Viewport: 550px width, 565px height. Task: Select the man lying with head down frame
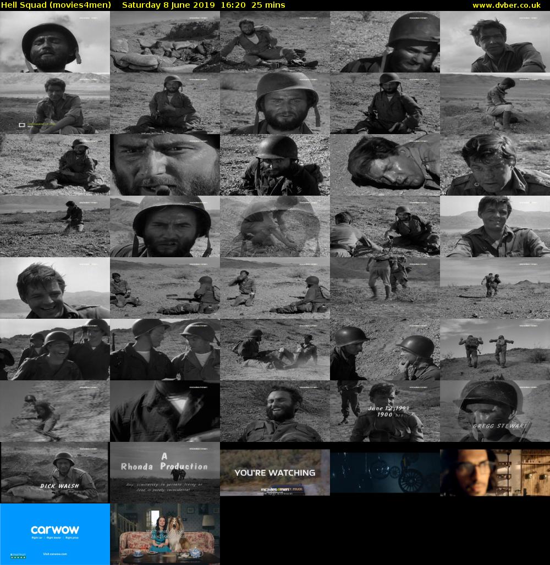(385, 164)
